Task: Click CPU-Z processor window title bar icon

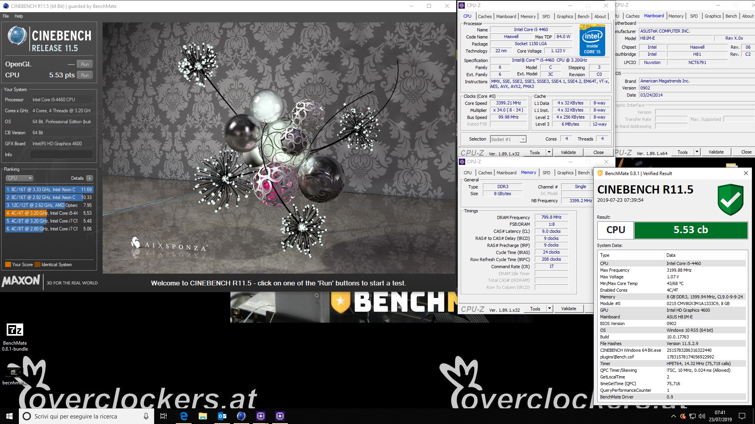Action: pyautogui.click(x=462, y=5)
